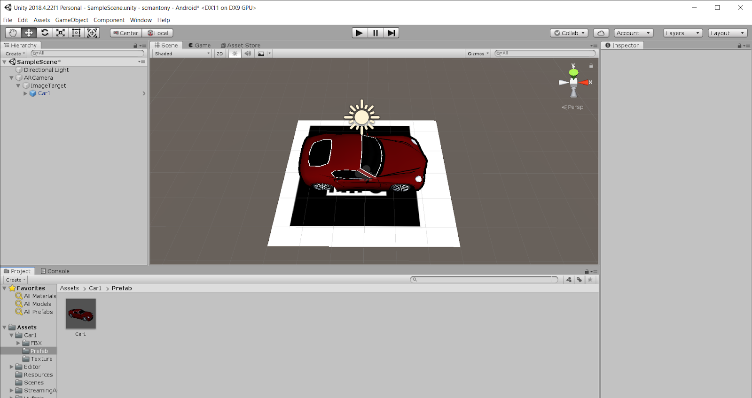Select the Scene tab
Image resolution: width=752 pixels, height=398 pixels.
[166, 46]
